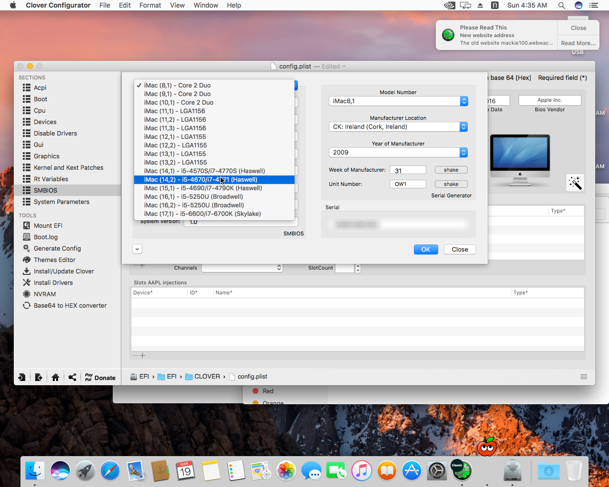Screen dimensions: 609x487
Task: Open the Manufacturer Location dropdown
Action: 398,127
